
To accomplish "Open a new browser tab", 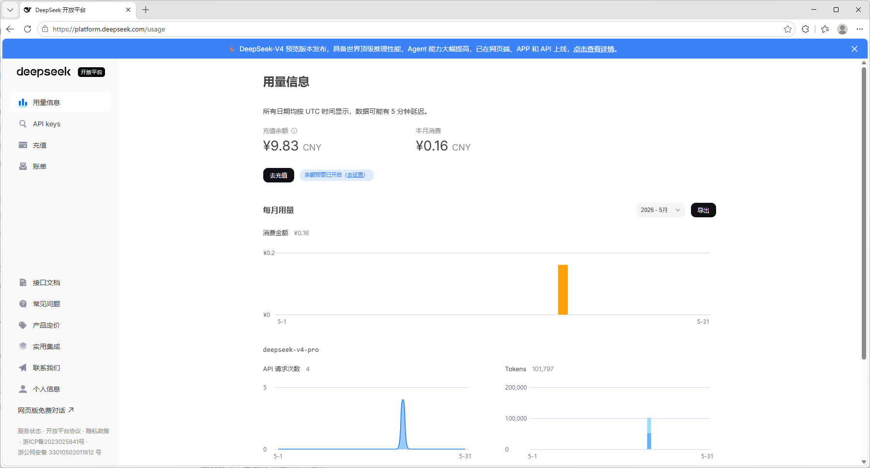I will (x=146, y=10).
